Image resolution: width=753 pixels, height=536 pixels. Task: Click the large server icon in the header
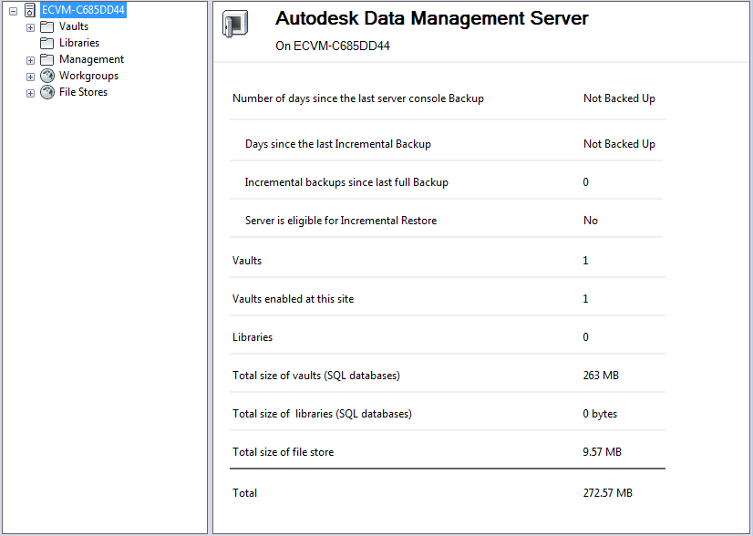[235, 26]
